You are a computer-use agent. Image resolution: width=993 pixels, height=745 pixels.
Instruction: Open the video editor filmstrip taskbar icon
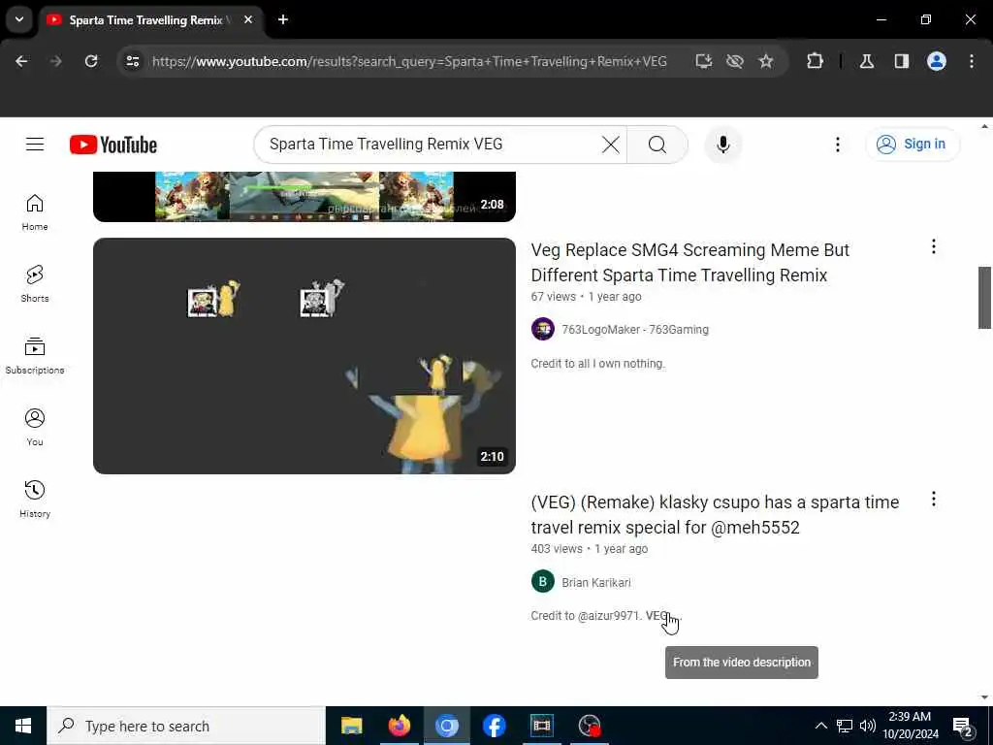pos(541,726)
